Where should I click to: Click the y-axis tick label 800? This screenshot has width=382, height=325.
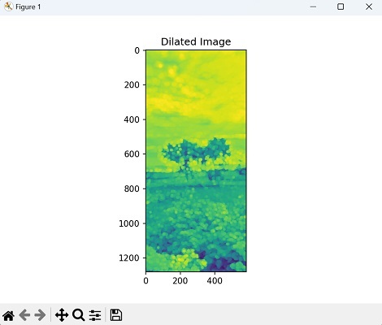(132, 188)
